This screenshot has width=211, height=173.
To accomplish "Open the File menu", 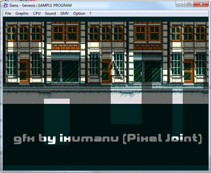I will (8, 13).
